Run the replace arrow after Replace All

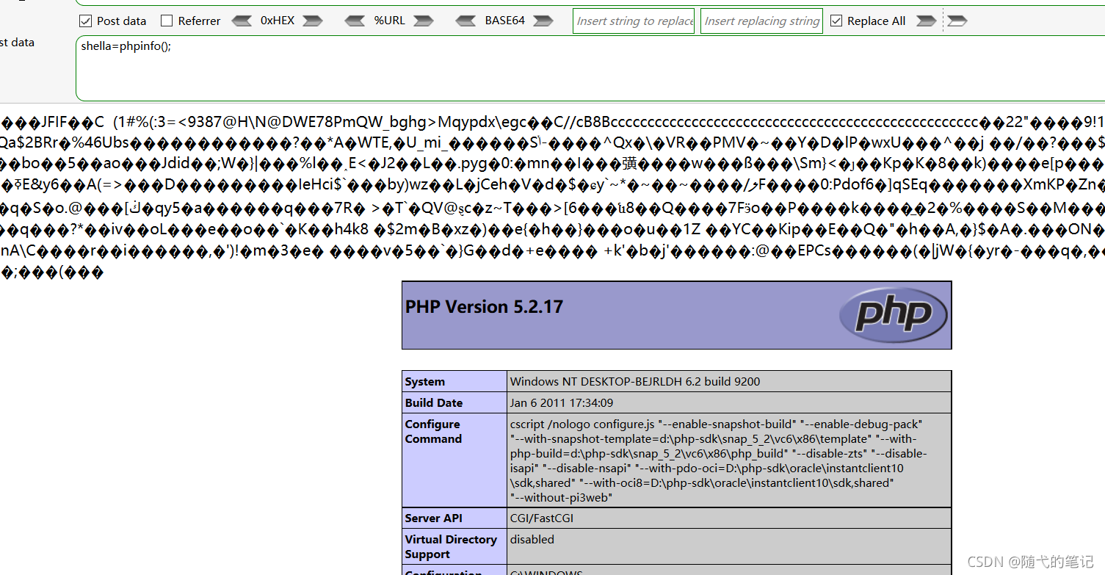927,21
